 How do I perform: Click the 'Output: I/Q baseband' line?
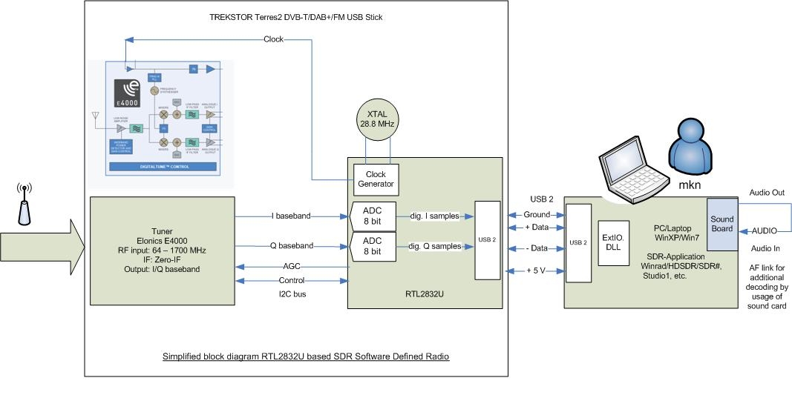(x=162, y=270)
